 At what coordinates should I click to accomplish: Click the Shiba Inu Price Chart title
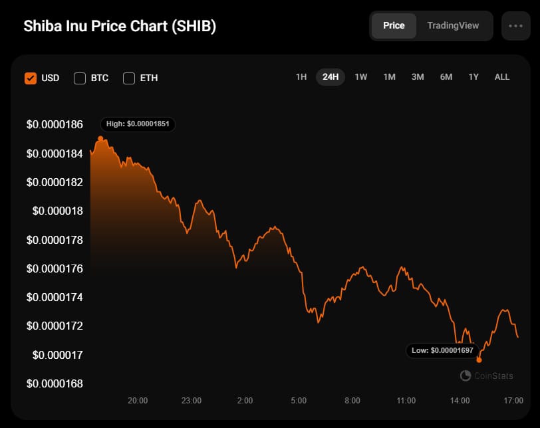click(x=120, y=26)
